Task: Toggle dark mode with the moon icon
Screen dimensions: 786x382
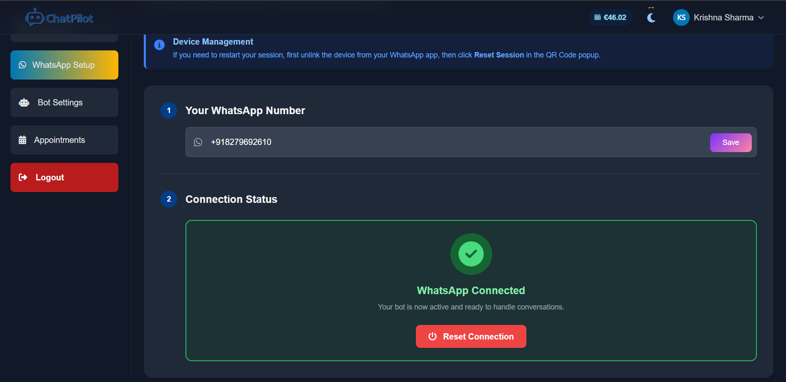Action: click(651, 17)
